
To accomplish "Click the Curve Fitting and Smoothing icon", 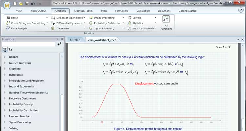I will [8, 23].
